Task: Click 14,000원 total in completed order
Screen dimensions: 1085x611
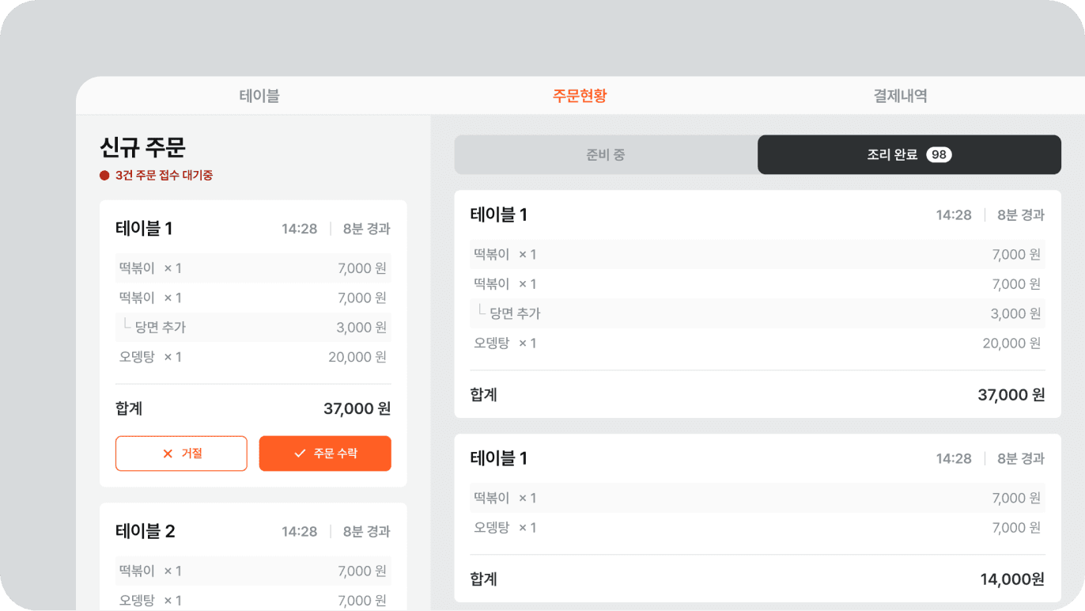Action: [x=1012, y=579]
